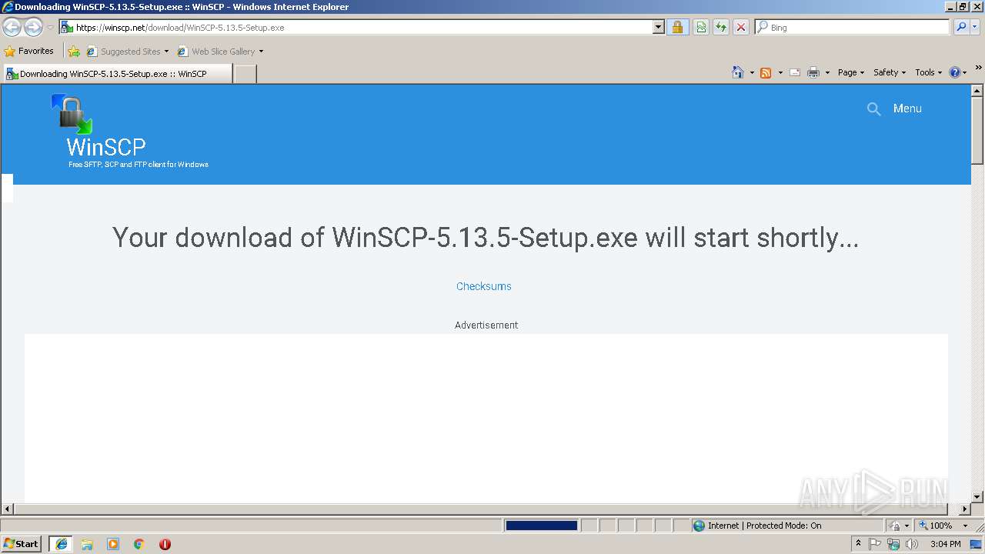Click the Compatibility View icon
The width and height of the screenshot is (985, 554).
[701, 27]
